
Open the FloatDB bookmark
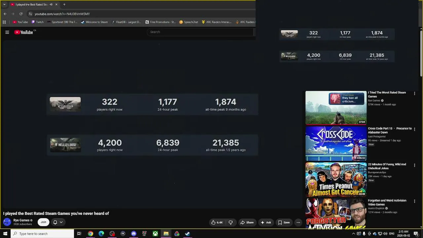pyautogui.click(x=126, y=22)
